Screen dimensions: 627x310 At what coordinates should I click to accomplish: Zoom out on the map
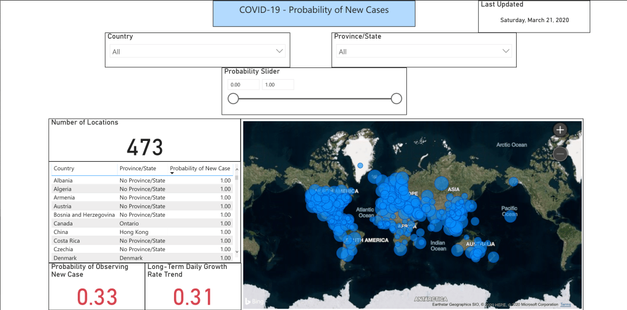(x=560, y=154)
